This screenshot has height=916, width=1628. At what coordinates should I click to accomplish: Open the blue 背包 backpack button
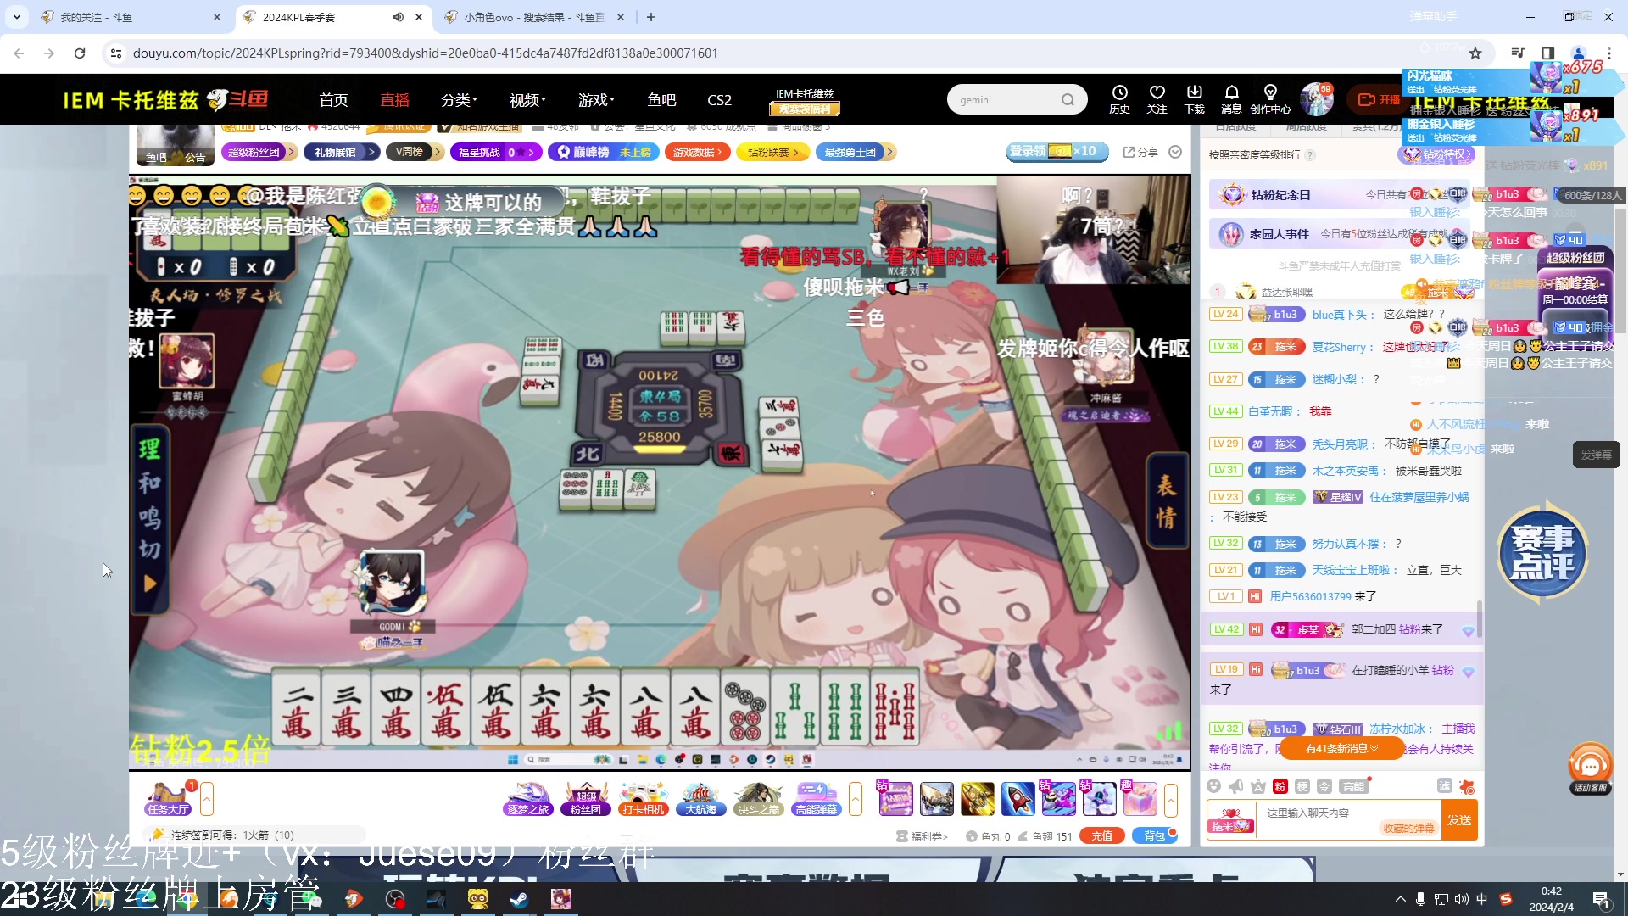point(1155,836)
